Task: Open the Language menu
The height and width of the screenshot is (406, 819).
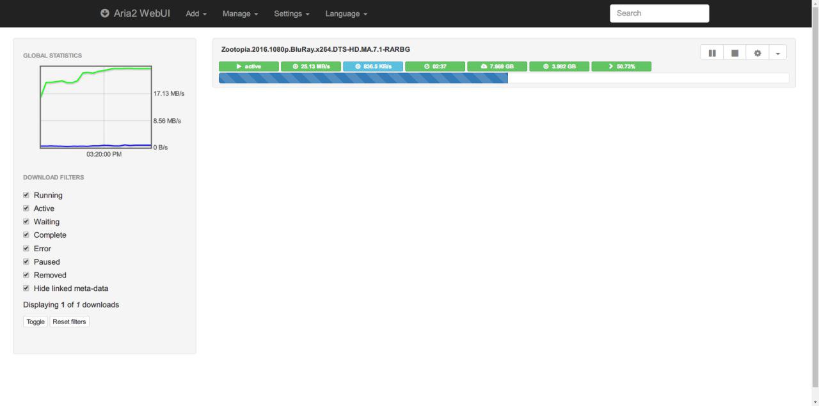Action: tap(346, 13)
